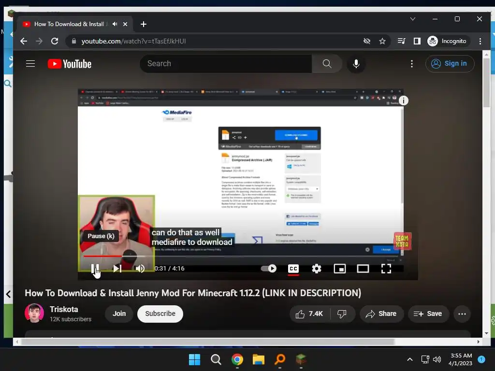This screenshot has height=371, width=495.
Task: Go back in the browser
Action: point(24,41)
